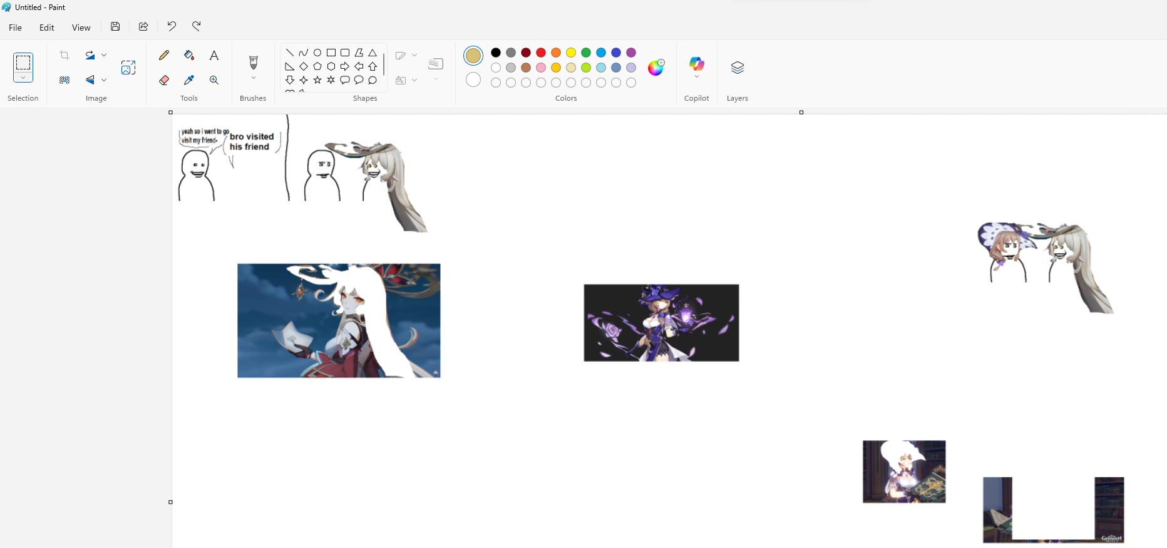The width and height of the screenshot is (1167, 548).
Task: Expand the Flip options chevron
Action: [x=104, y=80]
